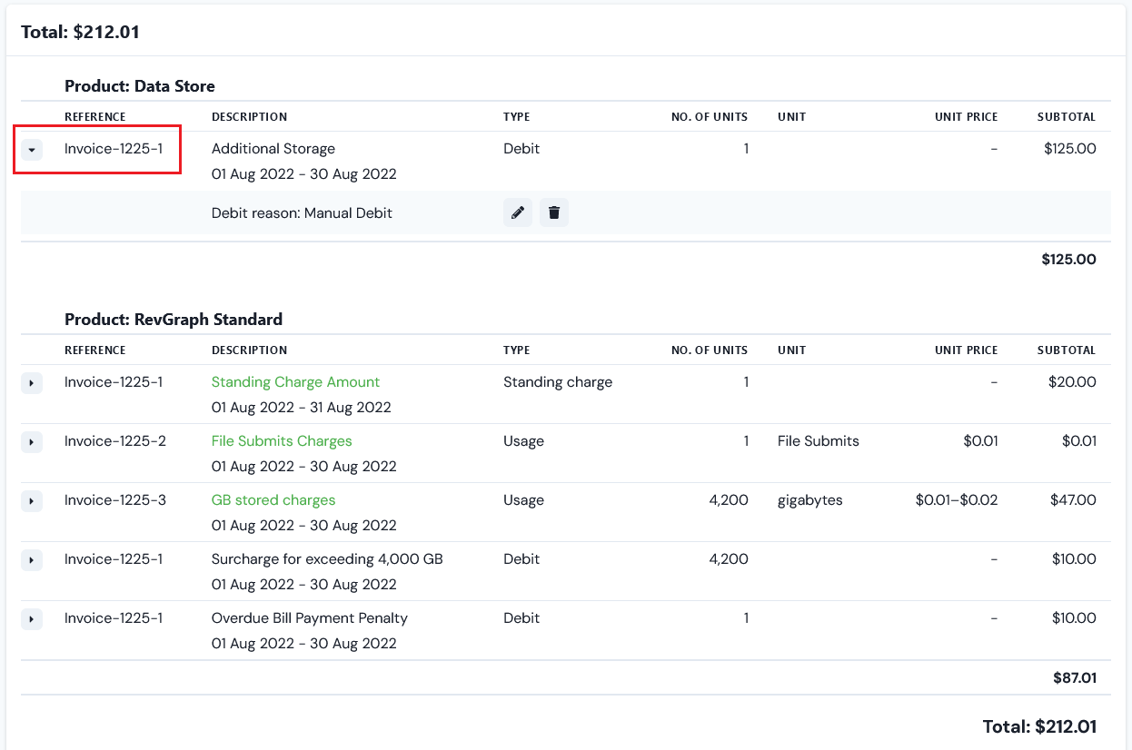
Task: Click the UNIT PRICE column header
Action: 967,116
